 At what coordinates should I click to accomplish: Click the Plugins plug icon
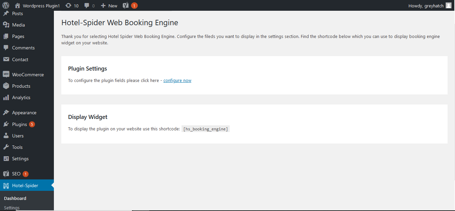6,124
